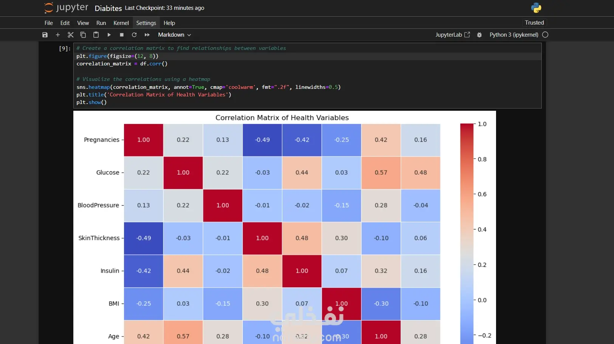Click the kernel status circle indicator

pos(545,35)
